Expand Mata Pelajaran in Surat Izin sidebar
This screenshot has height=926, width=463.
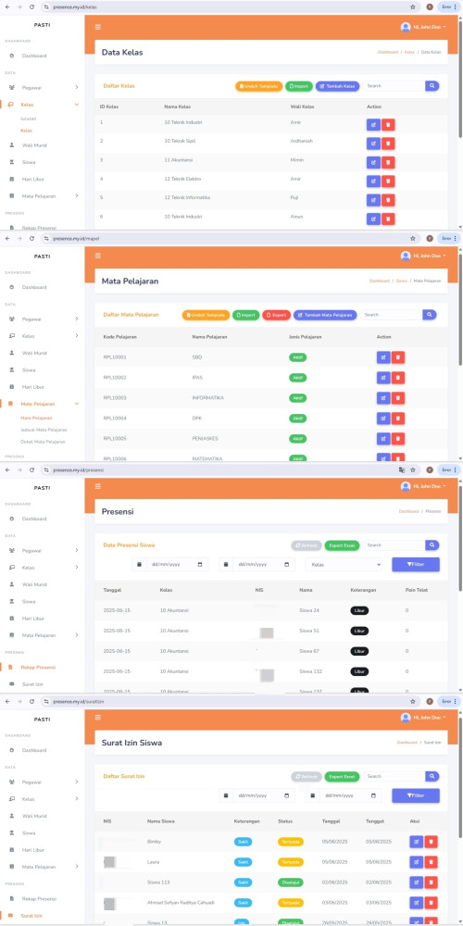pos(76,867)
